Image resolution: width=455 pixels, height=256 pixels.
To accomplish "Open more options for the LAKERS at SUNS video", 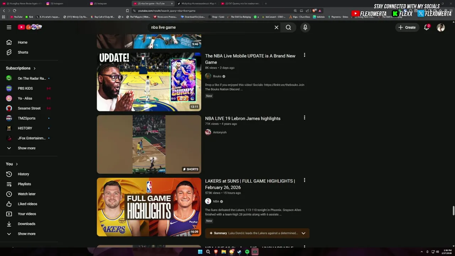I will 304,180.
